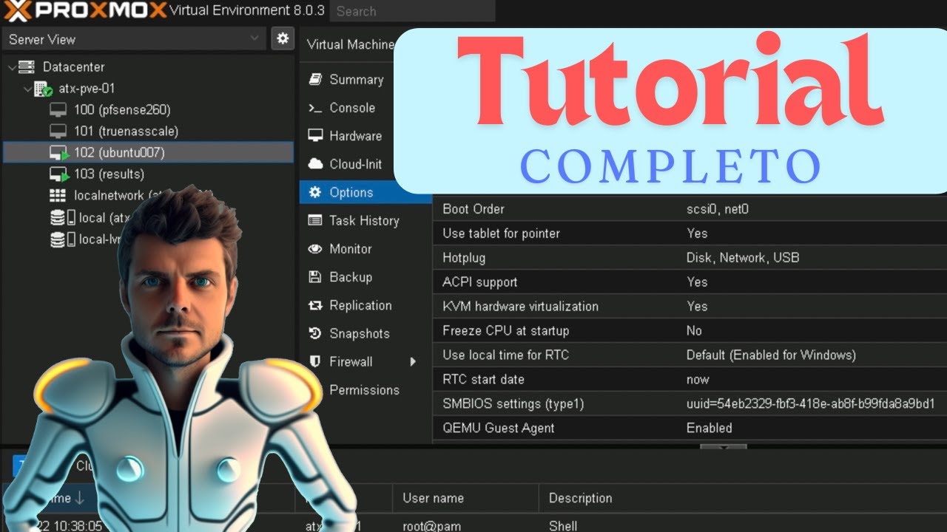Image resolution: width=947 pixels, height=532 pixels.
Task: Select the Datacenter server icon
Action: (27, 67)
